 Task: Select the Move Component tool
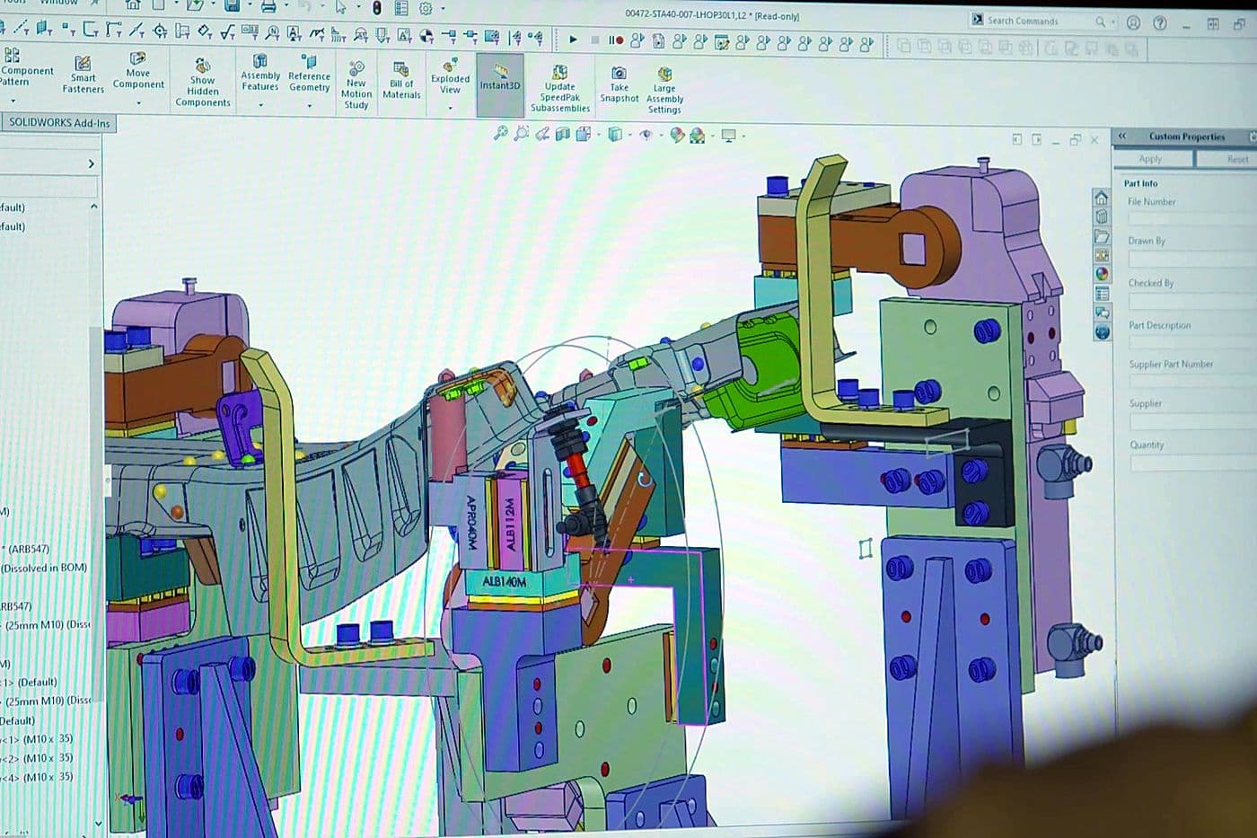coord(137,70)
